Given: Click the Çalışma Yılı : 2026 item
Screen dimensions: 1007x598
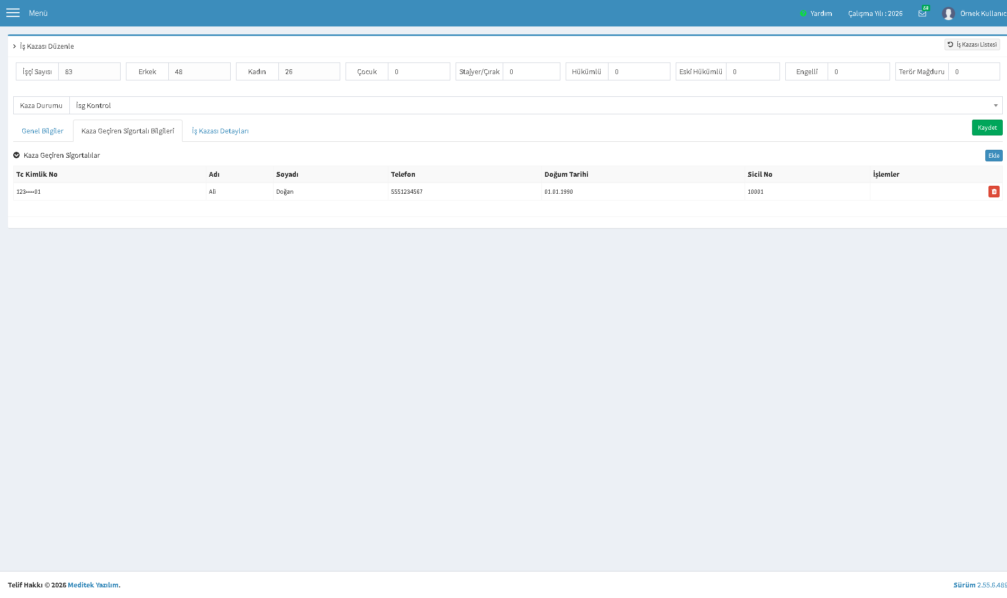Looking at the screenshot, I should (x=875, y=13).
